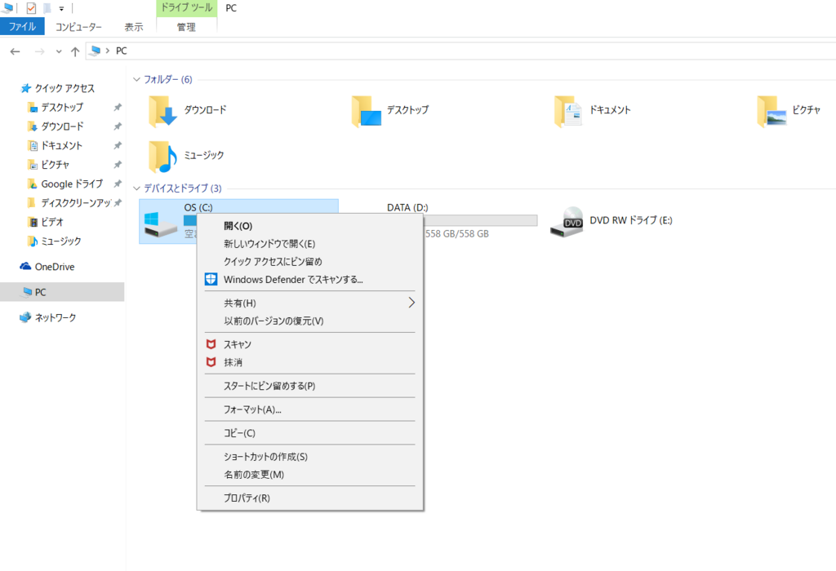Select the DVD RW ドライブ (E:) icon
Image resolution: width=836 pixels, height=571 pixels.
pos(567,221)
